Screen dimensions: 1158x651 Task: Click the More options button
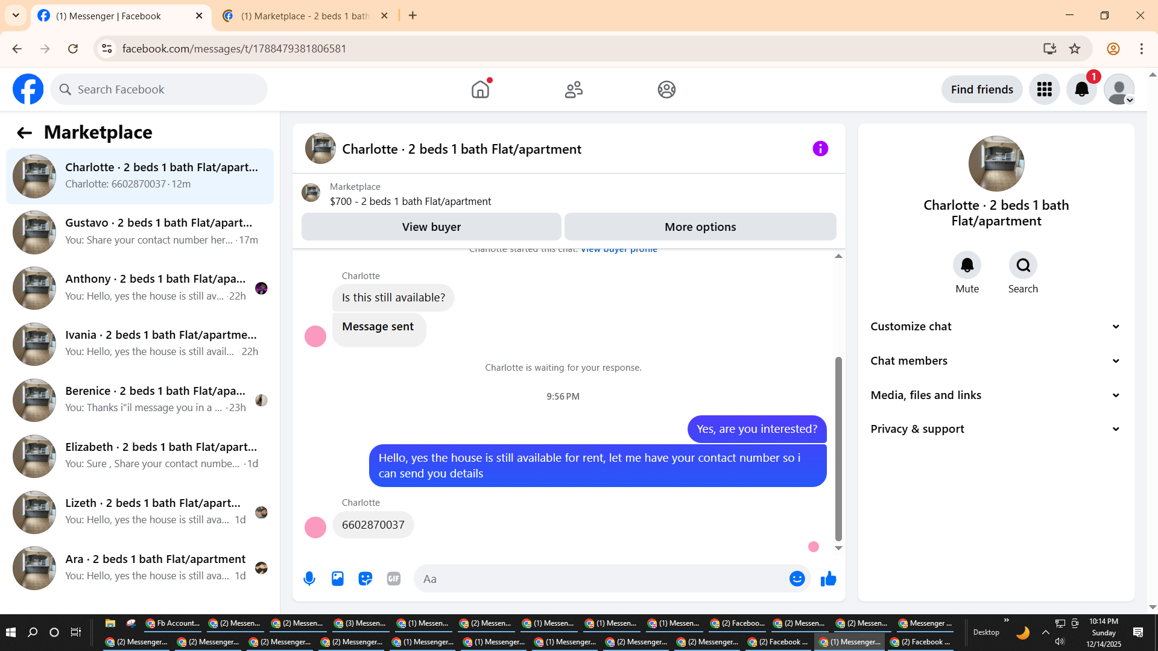[700, 227]
